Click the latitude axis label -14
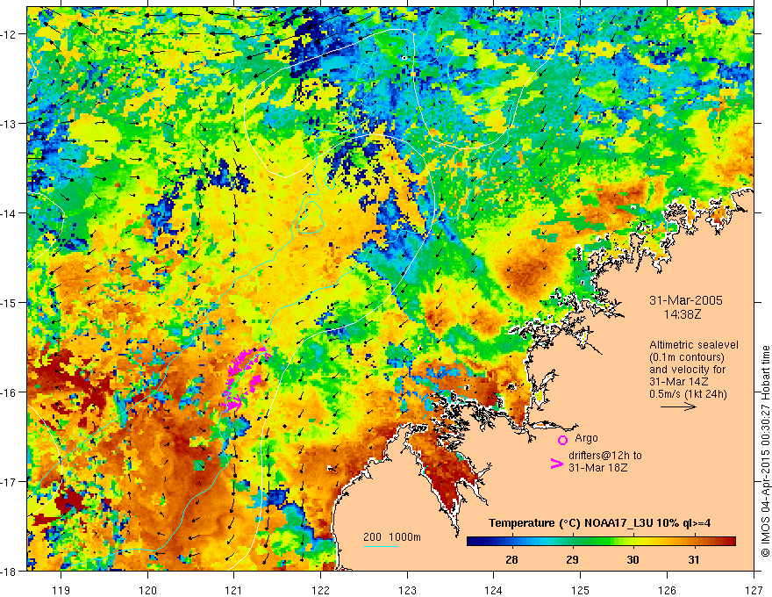This screenshot has height=597, width=772. 9,213
